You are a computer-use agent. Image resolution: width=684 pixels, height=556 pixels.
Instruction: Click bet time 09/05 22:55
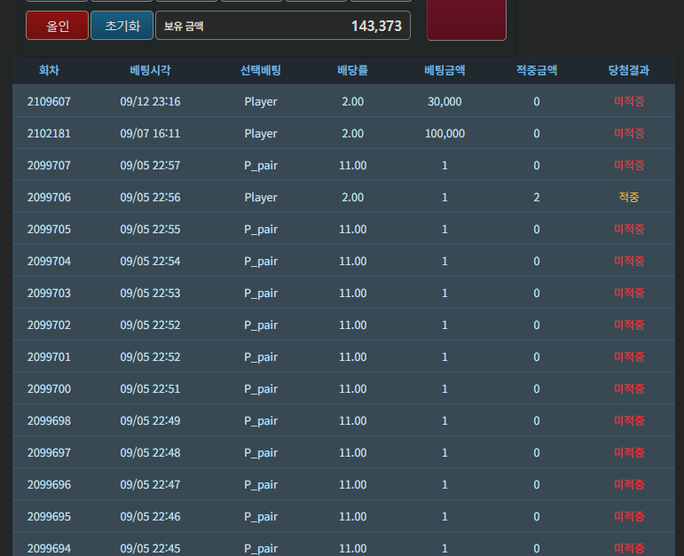coord(150,229)
